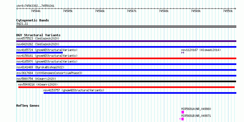Click the nsv6420262 (Sedlazeck2020) label
Screen dimensions: 244x122
[38, 44]
